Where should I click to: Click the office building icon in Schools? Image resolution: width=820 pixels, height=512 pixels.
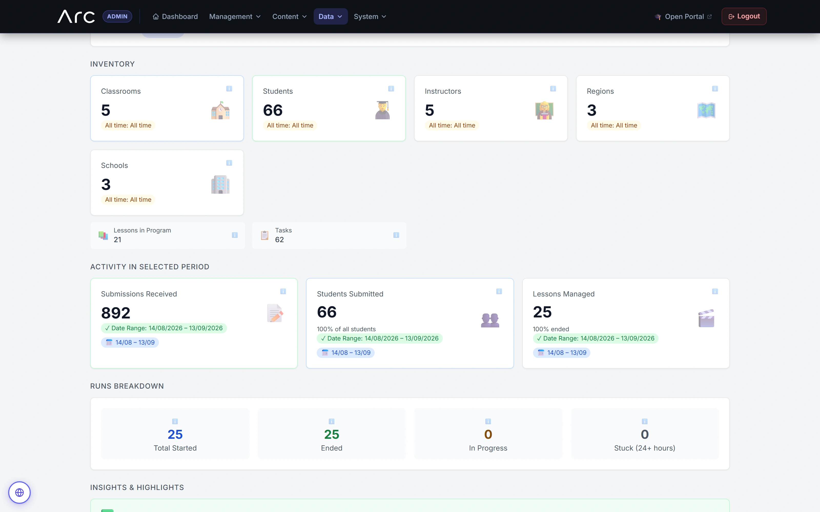(x=221, y=185)
